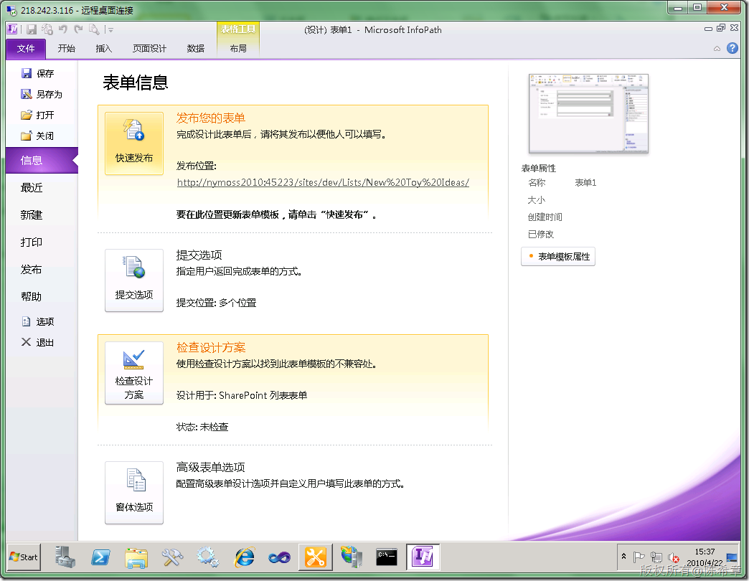
Task: Open the quick access toolbar customize dropdown
Action: click(110, 30)
